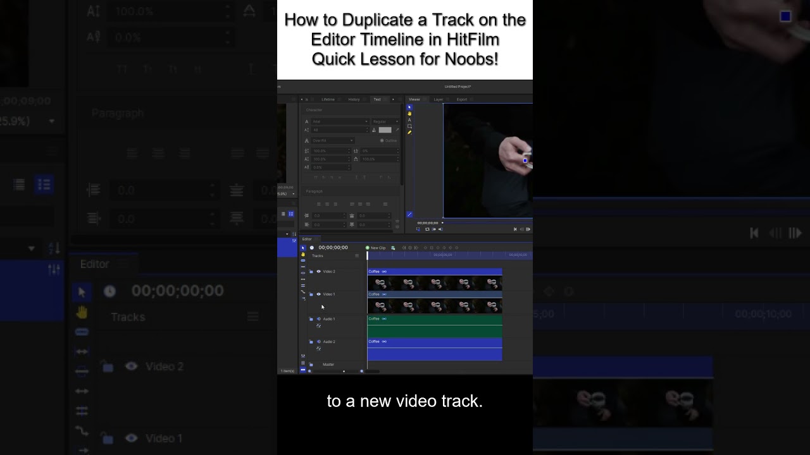Open the Arial font family dropdown
Screen dimensions: 810x455
click(340, 121)
